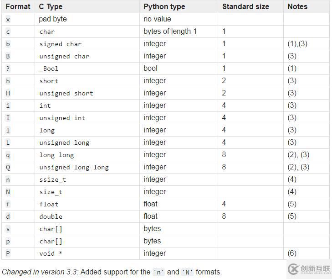Screen dimensions: 332x279
Task: Select the 'unsigned long long' cell
Action: (x=74, y=167)
